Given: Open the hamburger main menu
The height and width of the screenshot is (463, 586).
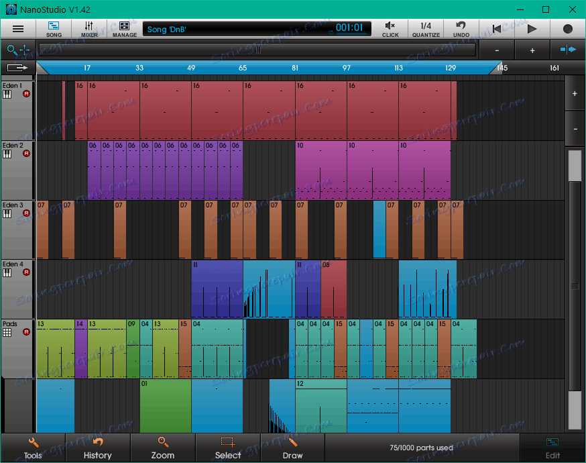Looking at the screenshot, I should point(18,29).
